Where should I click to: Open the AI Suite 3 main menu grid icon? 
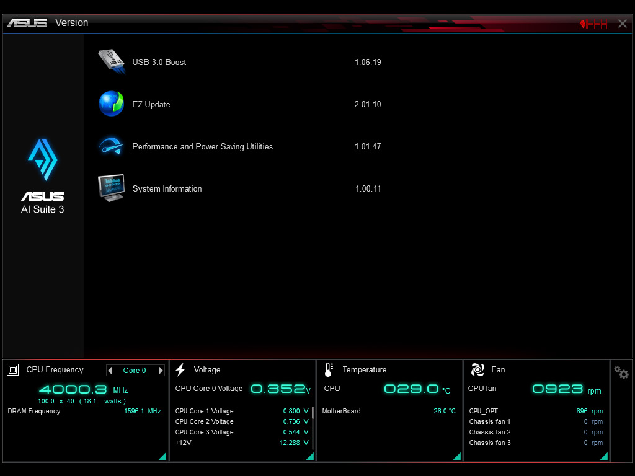click(x=593, y=24)
